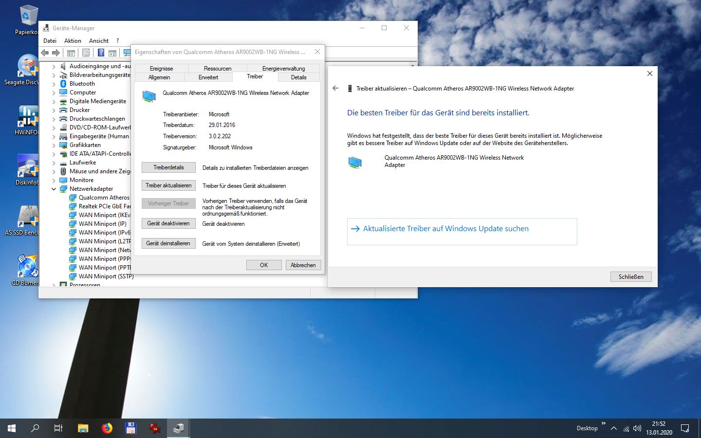701x438 pixels.
Task: Show hidden tray icons chevron
Action: click(613, 428)
